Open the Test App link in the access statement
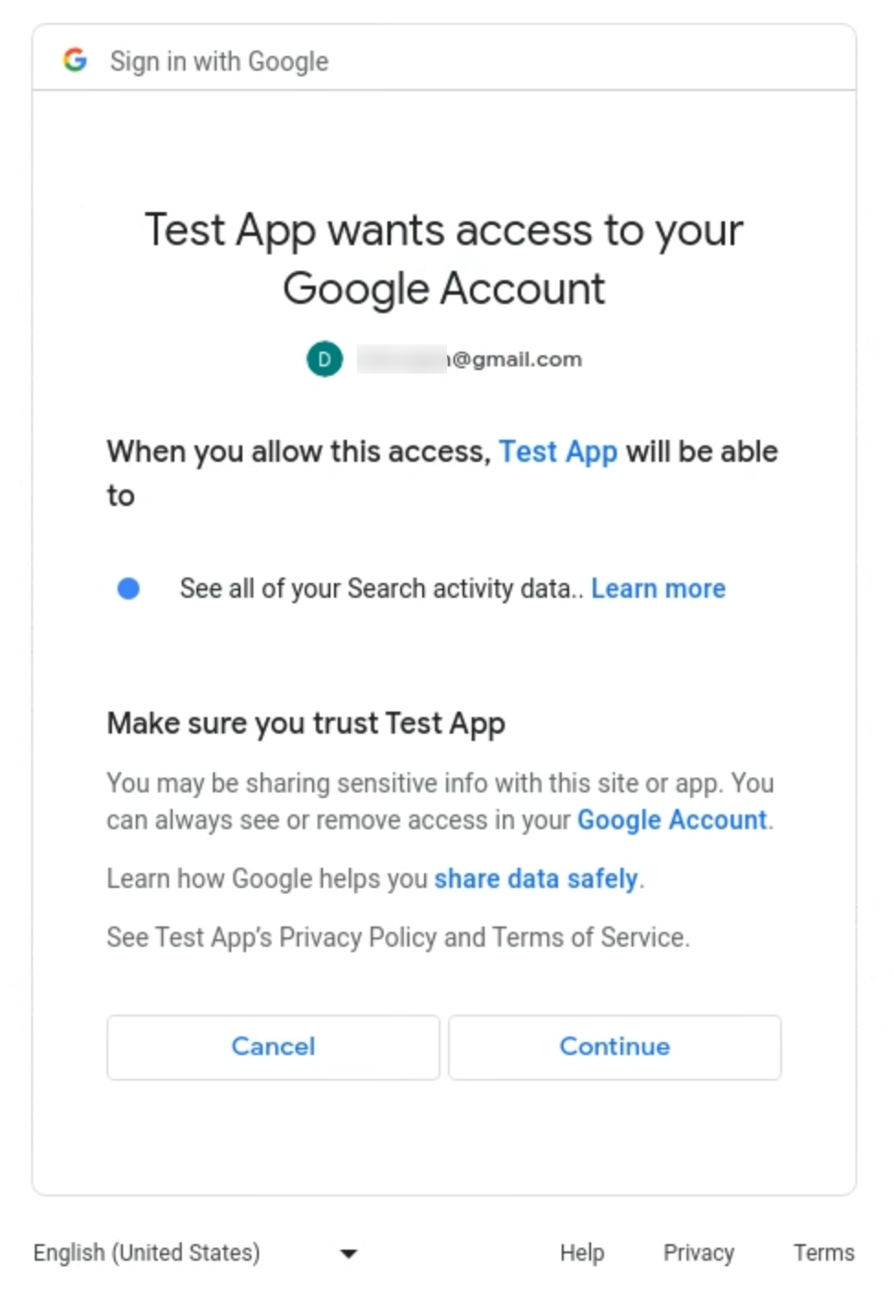The height and width of the screenshot is (1313, 894). pos(558,451)
